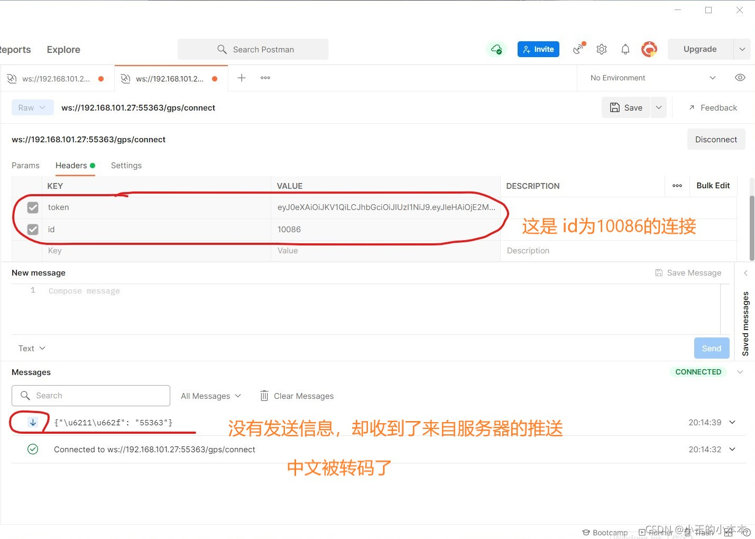Open the help icon in the status bar
Viewport: 755px width, 539px height.
tap(747, 532)
